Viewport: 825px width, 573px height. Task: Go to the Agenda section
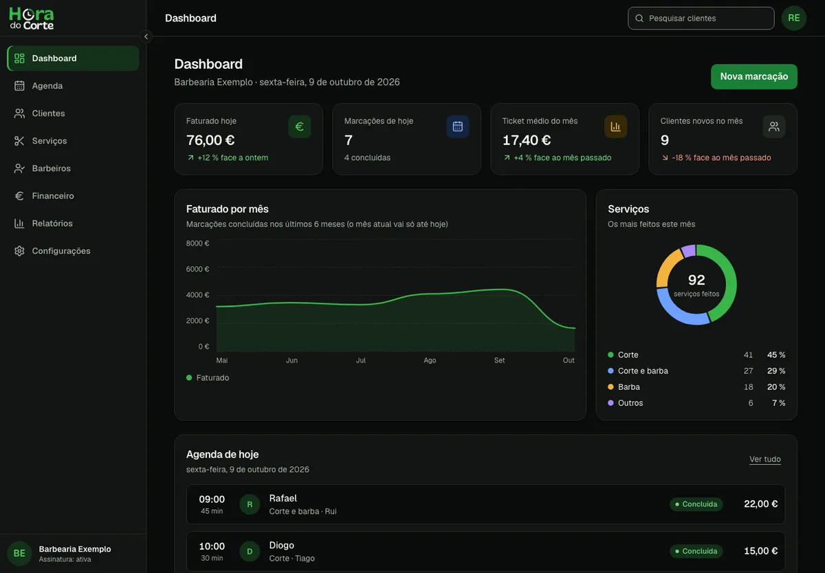tap(73, 86)
